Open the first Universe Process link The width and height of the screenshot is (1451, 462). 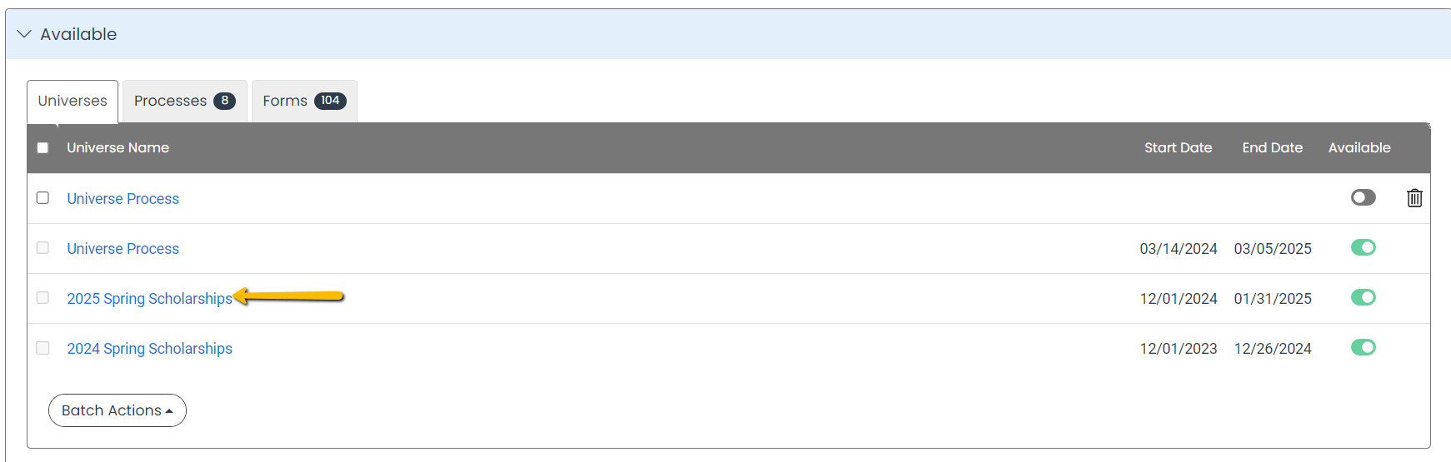pos(123,198)
